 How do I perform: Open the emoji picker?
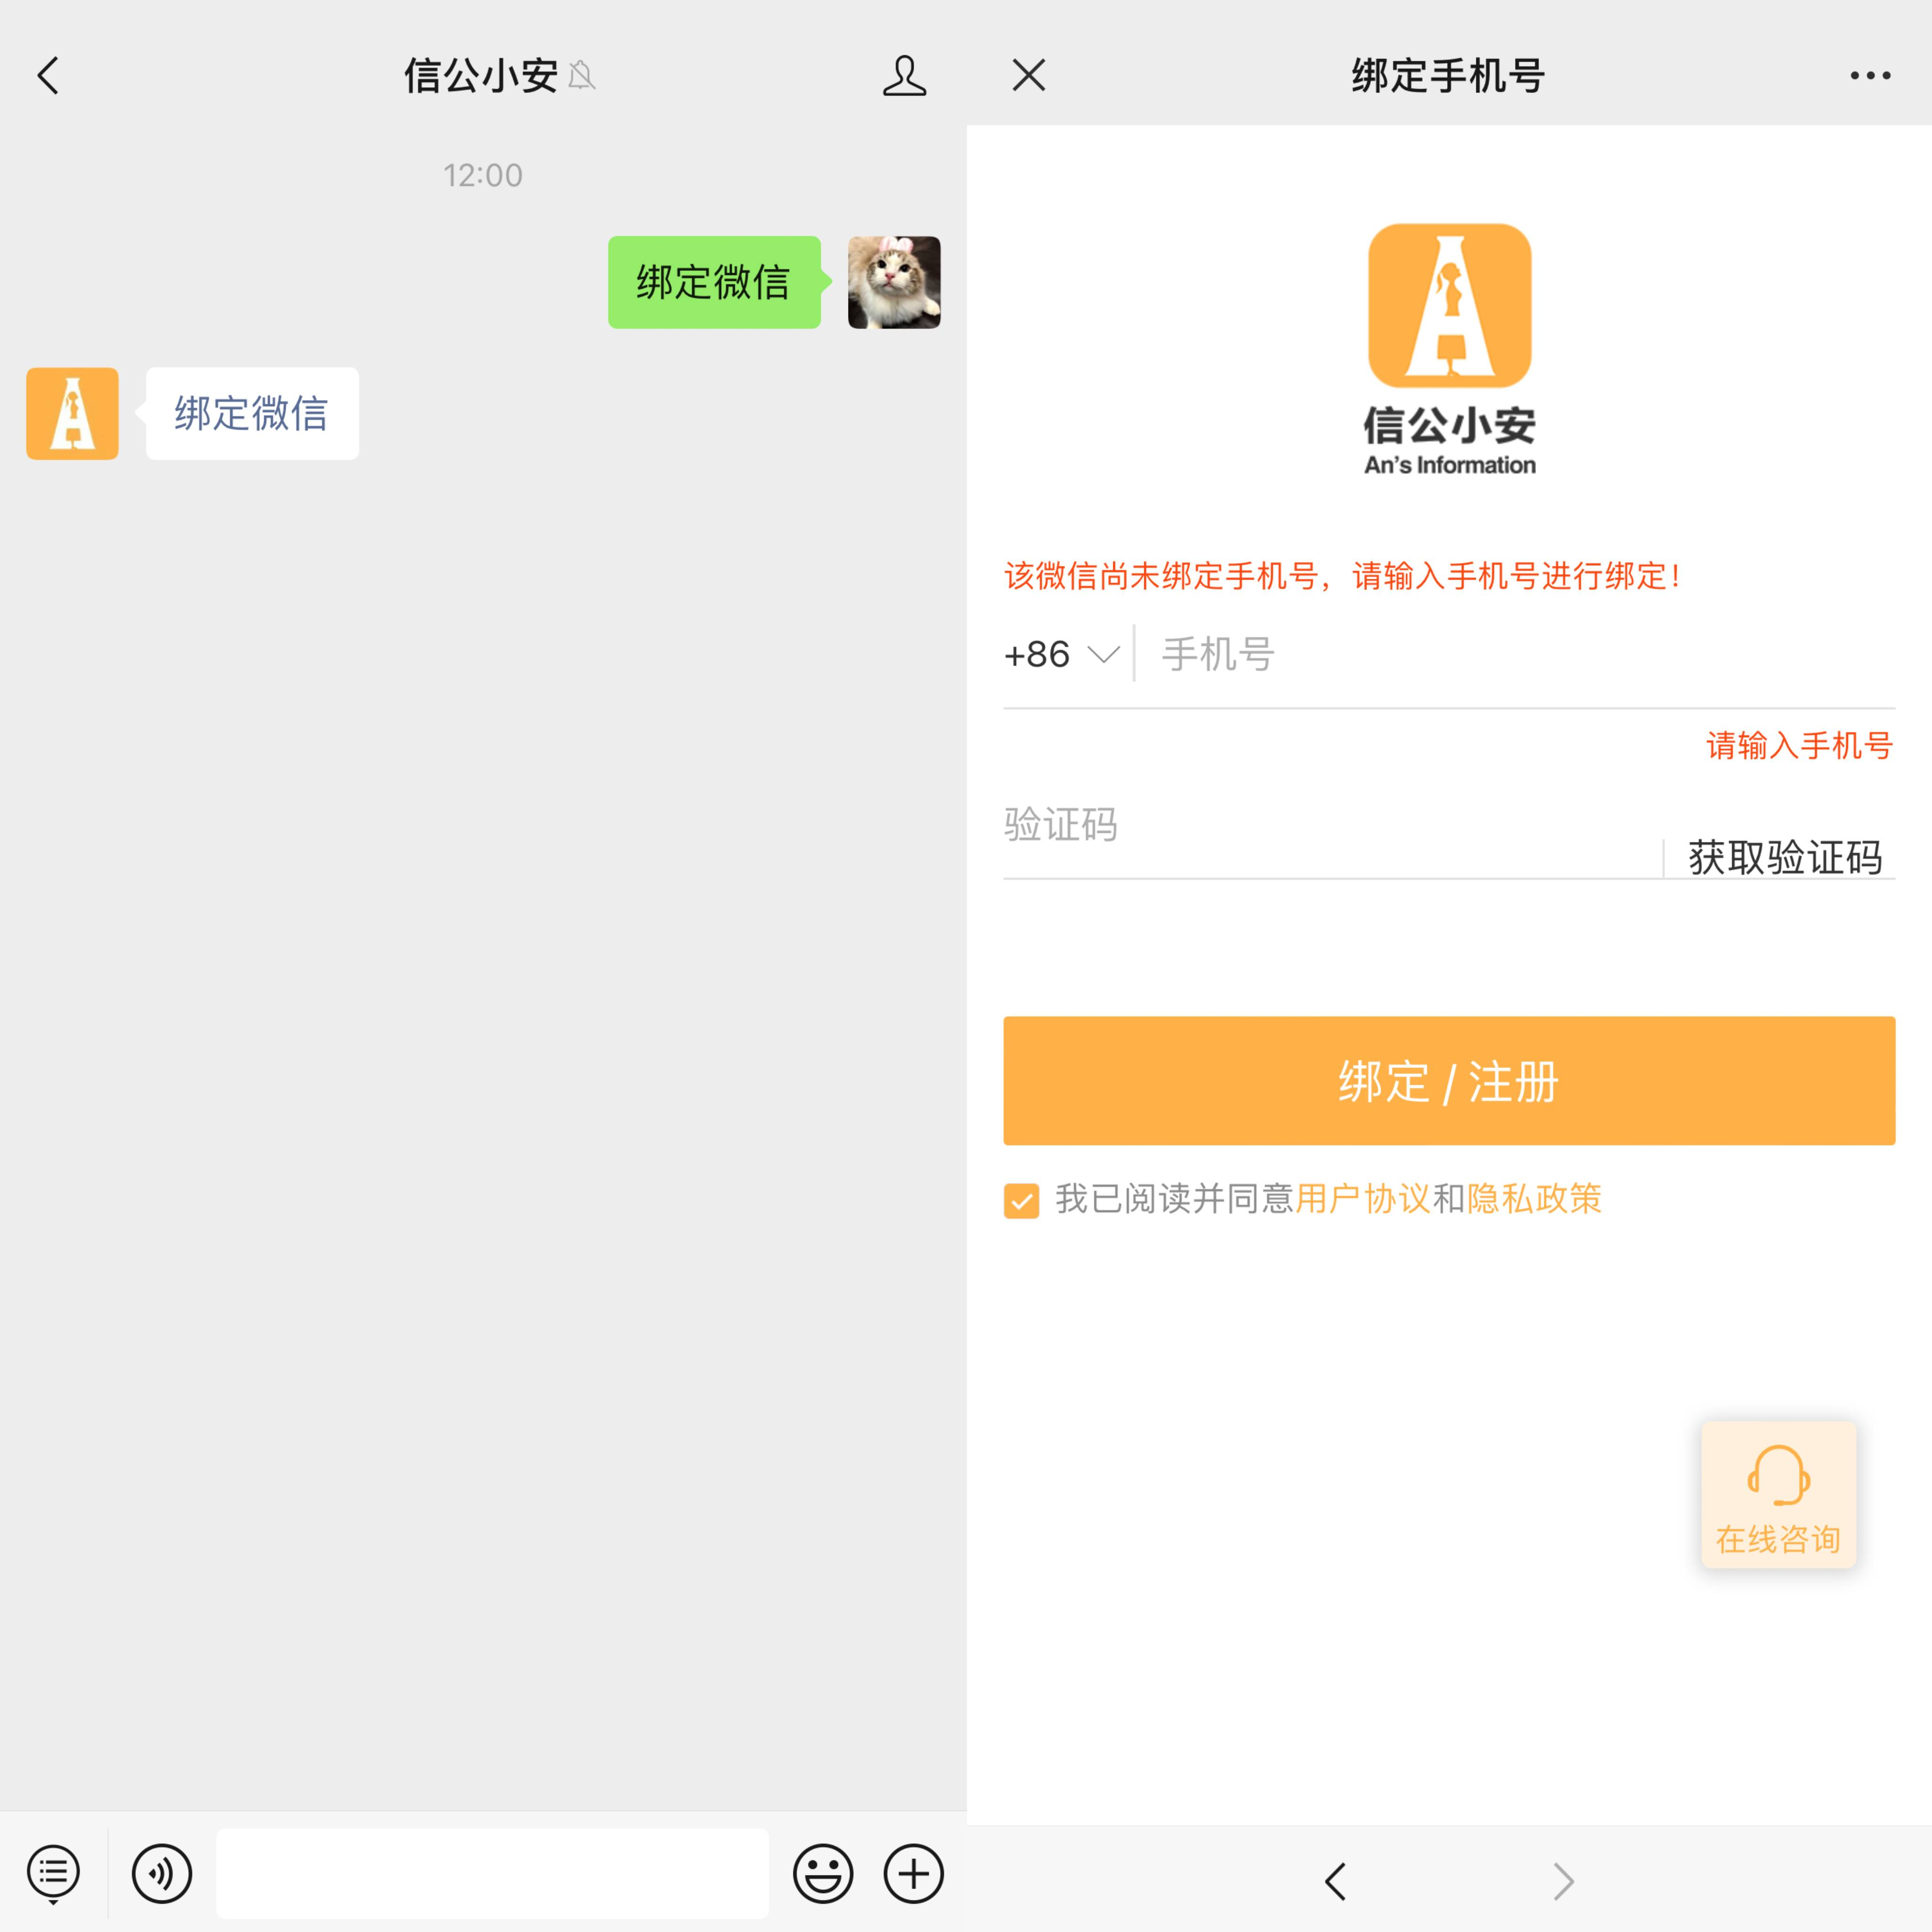click(823, 1874)
